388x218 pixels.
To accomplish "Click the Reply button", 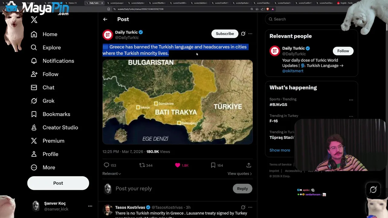I will (x=242, y=189).
